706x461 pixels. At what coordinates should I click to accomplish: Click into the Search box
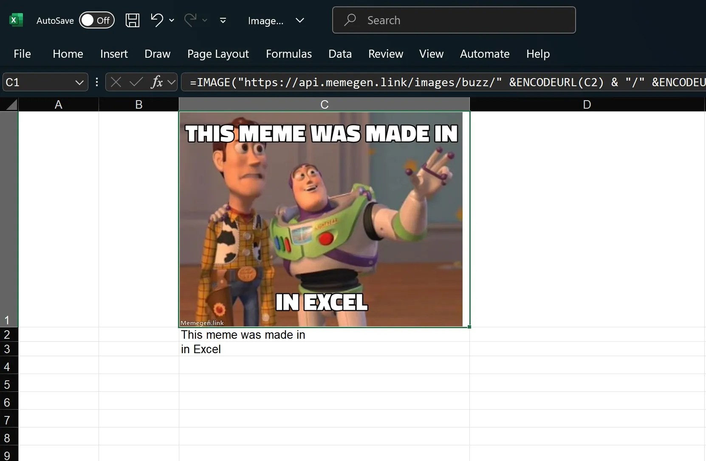pyautogui.click(x=454, y=20)
